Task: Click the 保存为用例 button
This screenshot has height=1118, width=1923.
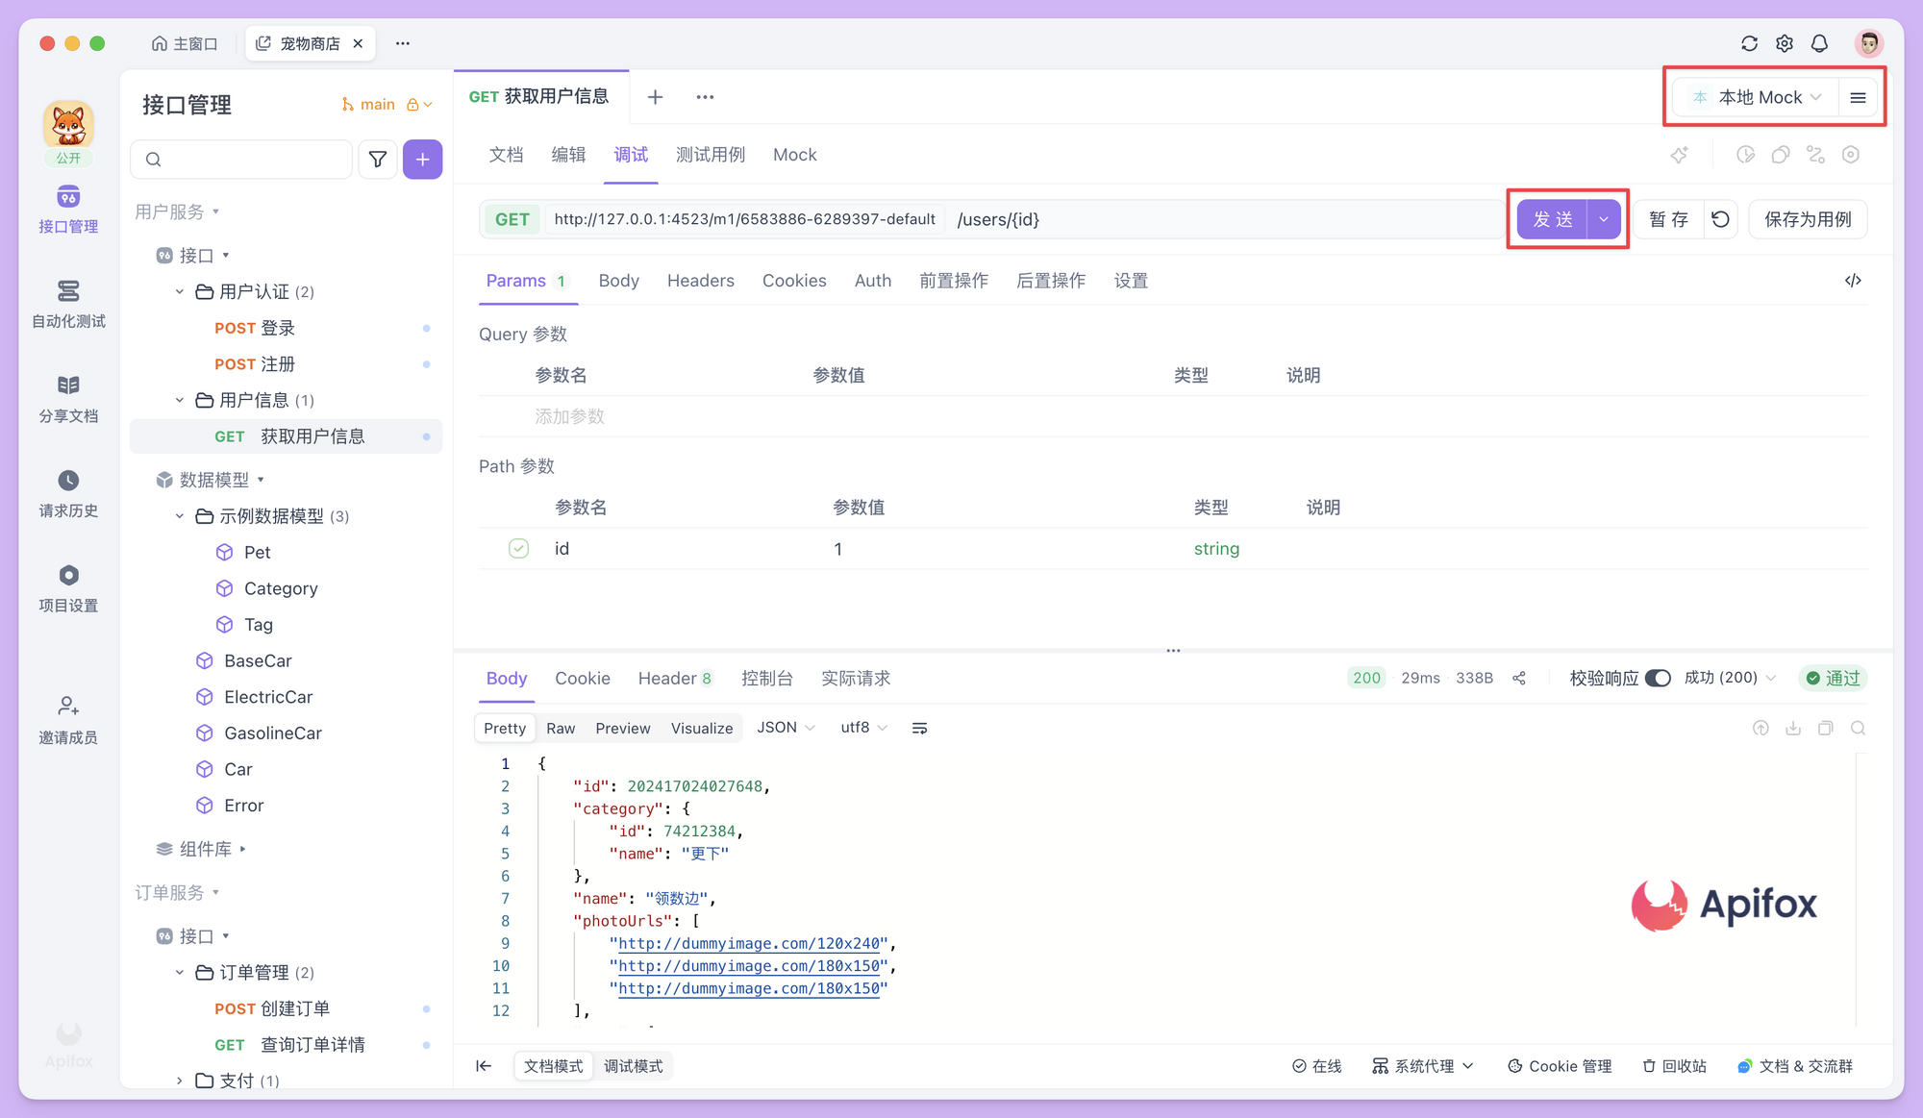Action: click(1807, 219)
